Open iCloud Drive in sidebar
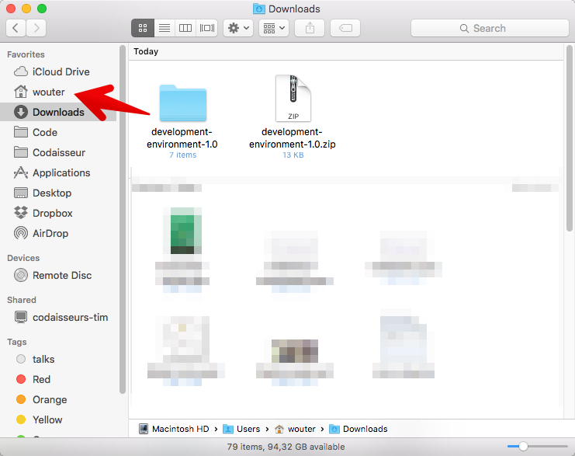The height and width of the screenshot is (456, 575). tap(61, 71)
